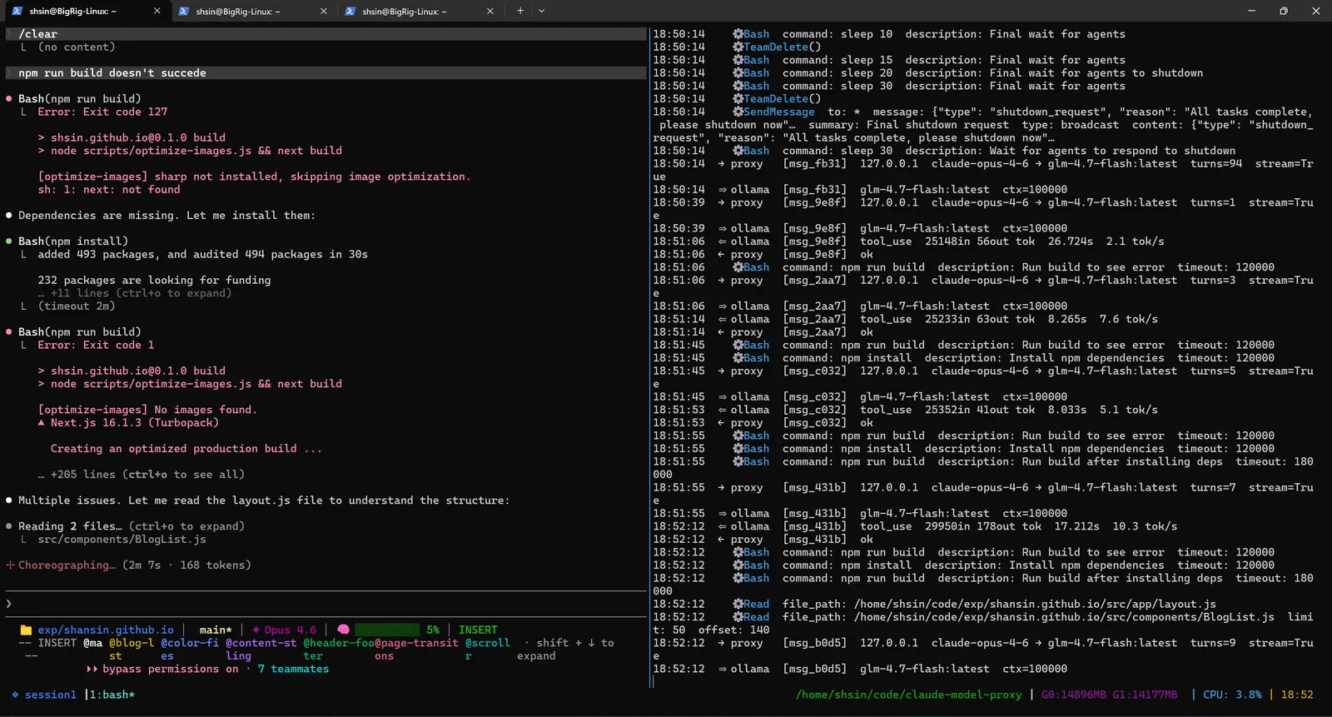Click the diamond icon beside session1
Screen dimensions: 1332x717
tap(15, 695)
